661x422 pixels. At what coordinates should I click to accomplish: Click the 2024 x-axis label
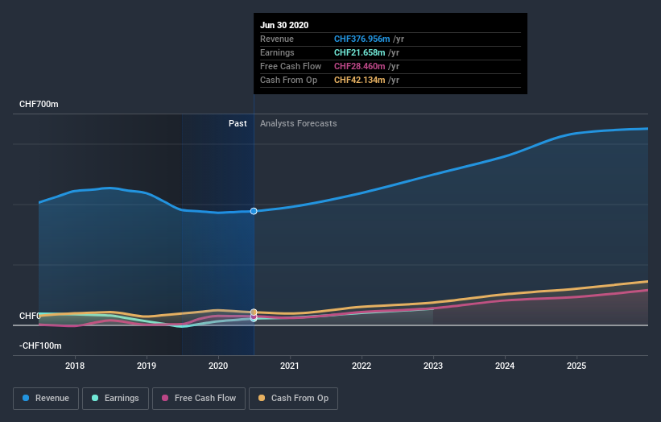[x=505, y=366]
